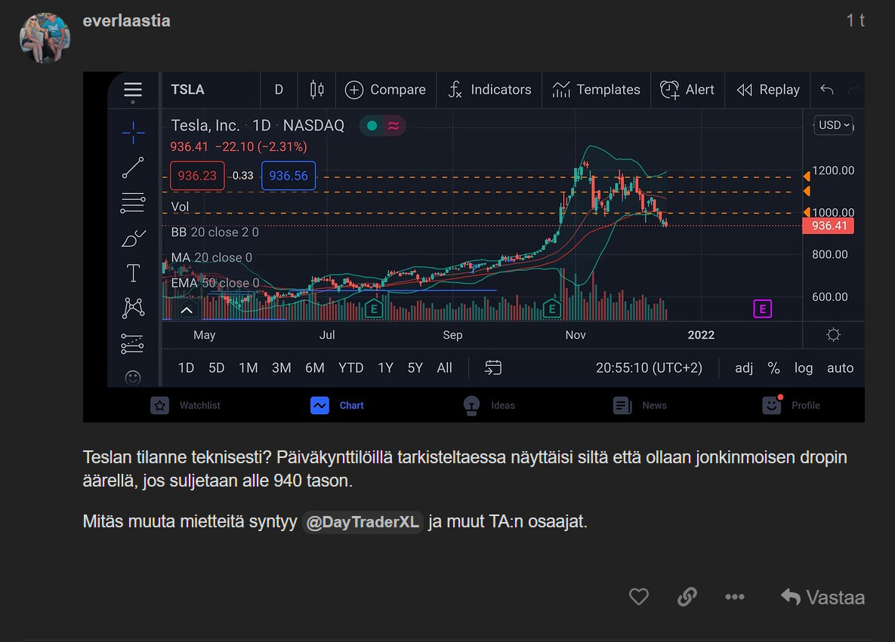Select the Text tool in chart sidebar
895x642 pixels.
pyautogui.click(x=133, y=273)
